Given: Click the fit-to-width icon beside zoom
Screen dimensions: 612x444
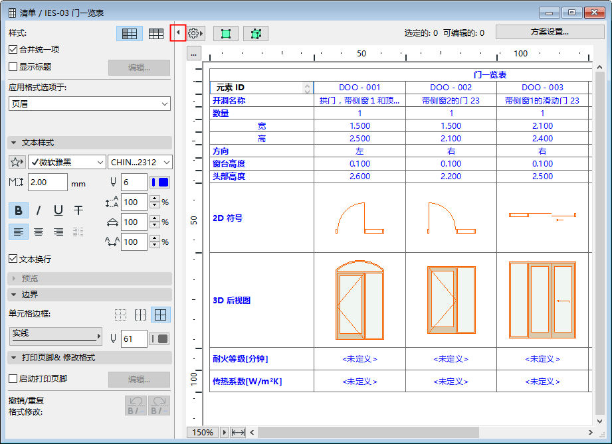Looking at the screenshot, I should (238, 432).
